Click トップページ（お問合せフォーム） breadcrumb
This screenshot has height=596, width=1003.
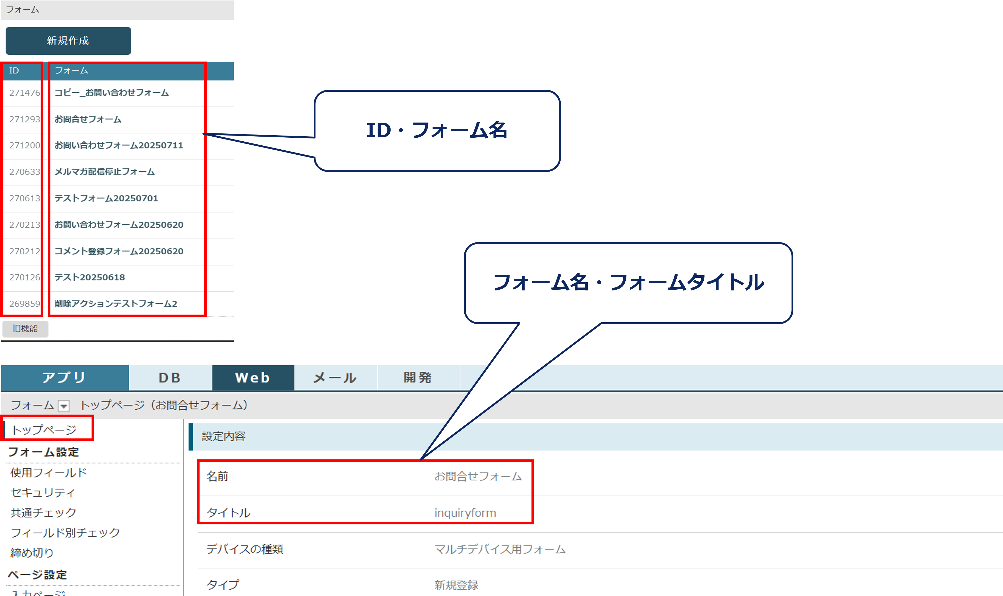pos(164,405)
